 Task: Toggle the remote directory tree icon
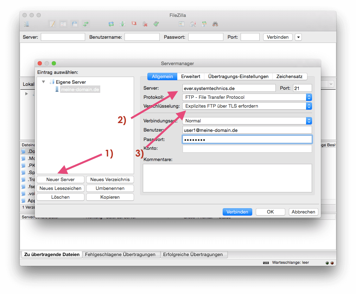tap(75, 24)
